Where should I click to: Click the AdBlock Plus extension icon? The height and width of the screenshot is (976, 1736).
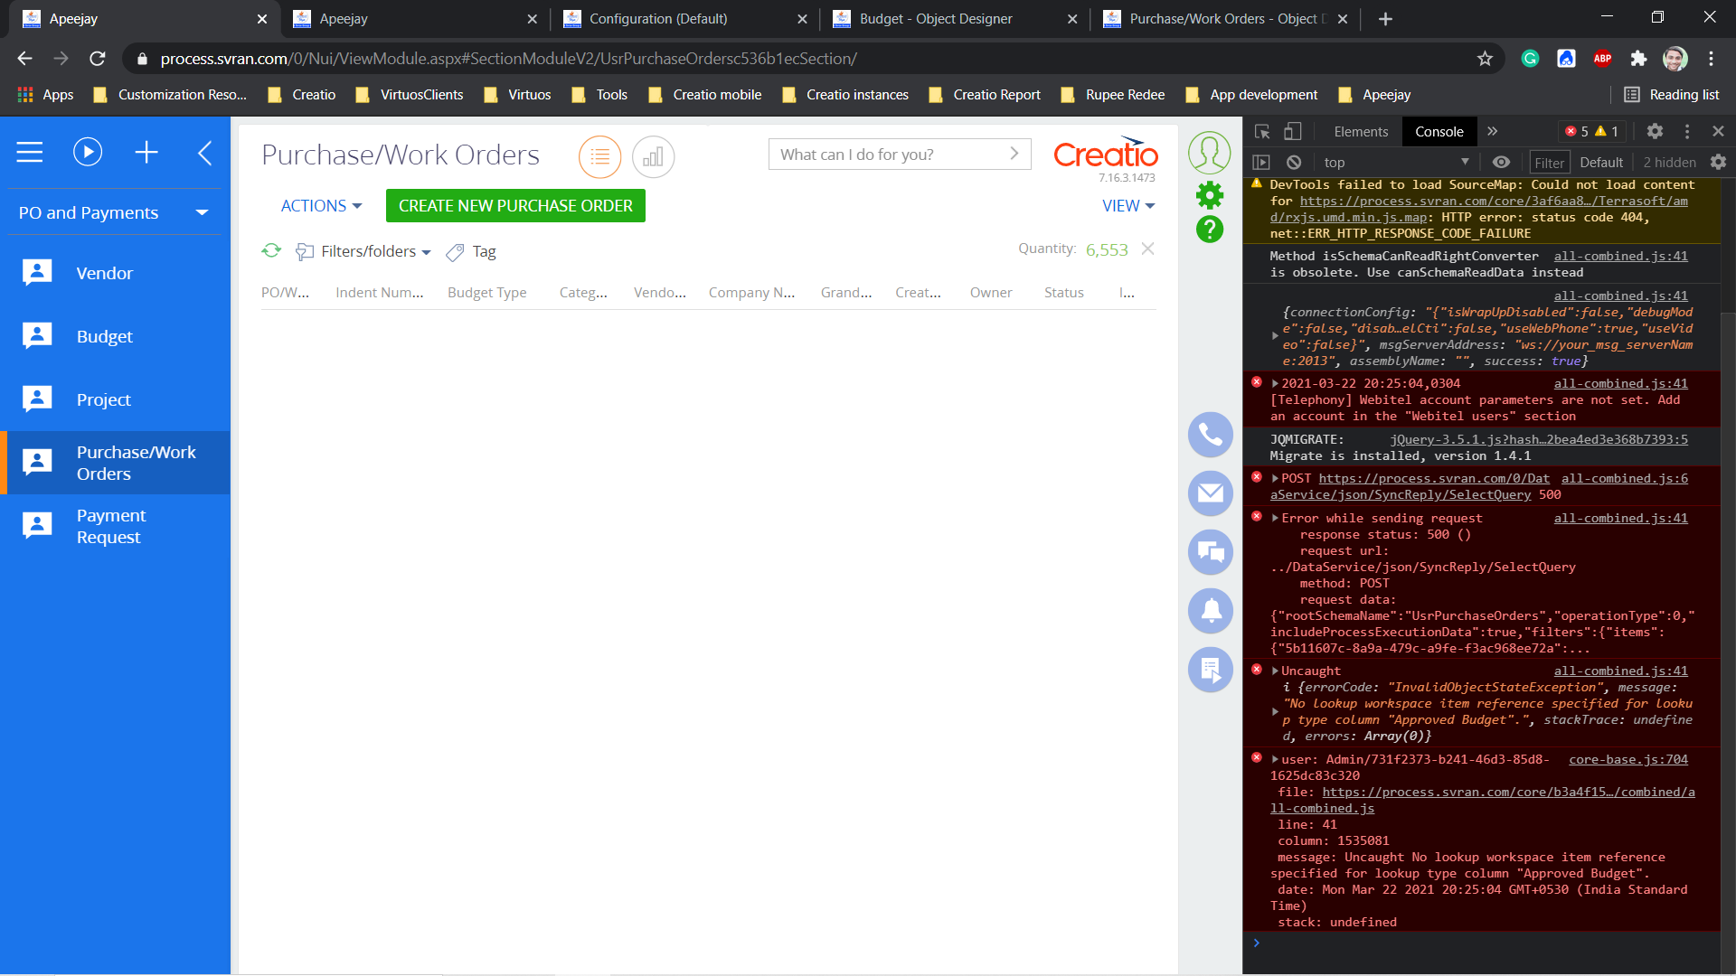tap(1602, 59)
